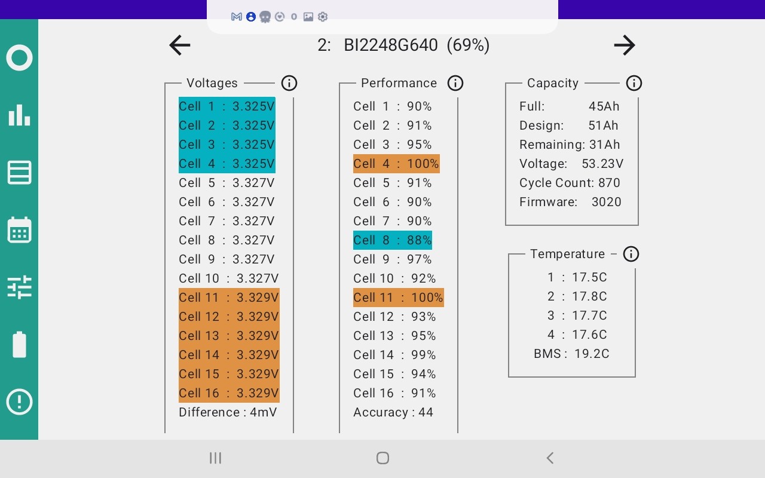Open the sliders settings sidebar icon

point(19,287)
